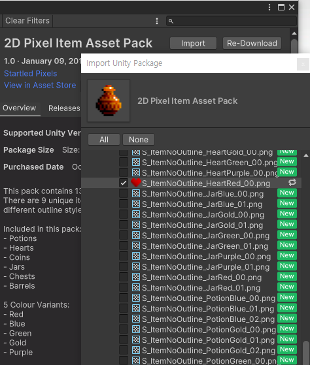Check the HeartGreen_00.png checkbox
The image size is (310, 365).
coord(124,162)
